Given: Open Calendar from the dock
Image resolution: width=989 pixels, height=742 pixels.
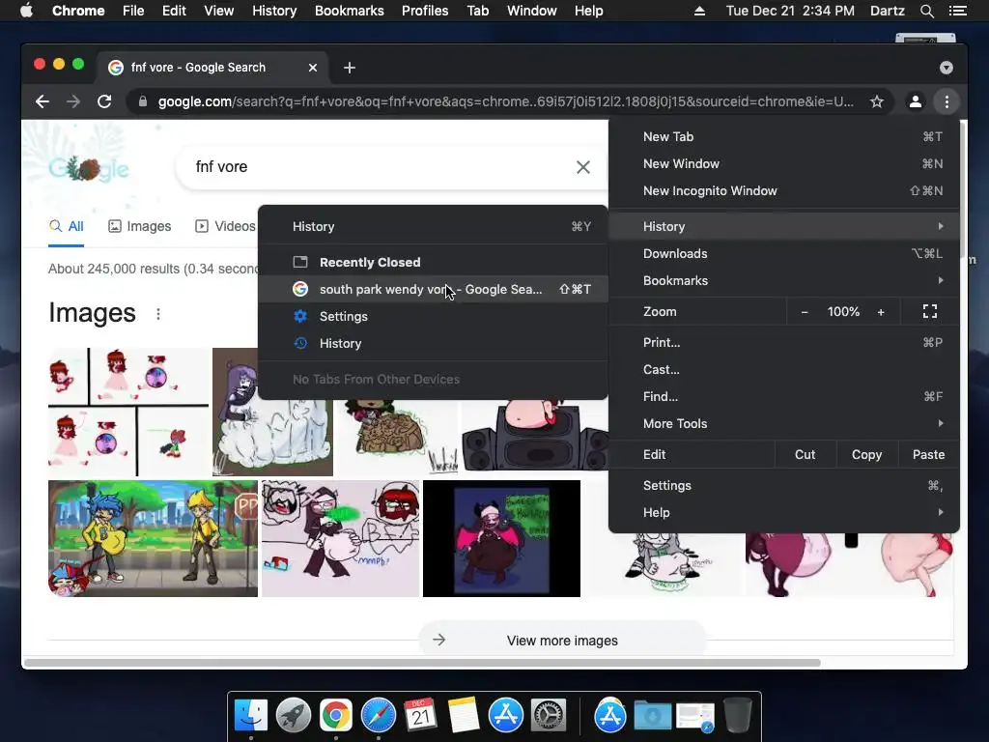Looking at the screenshot, I should 421,716.
